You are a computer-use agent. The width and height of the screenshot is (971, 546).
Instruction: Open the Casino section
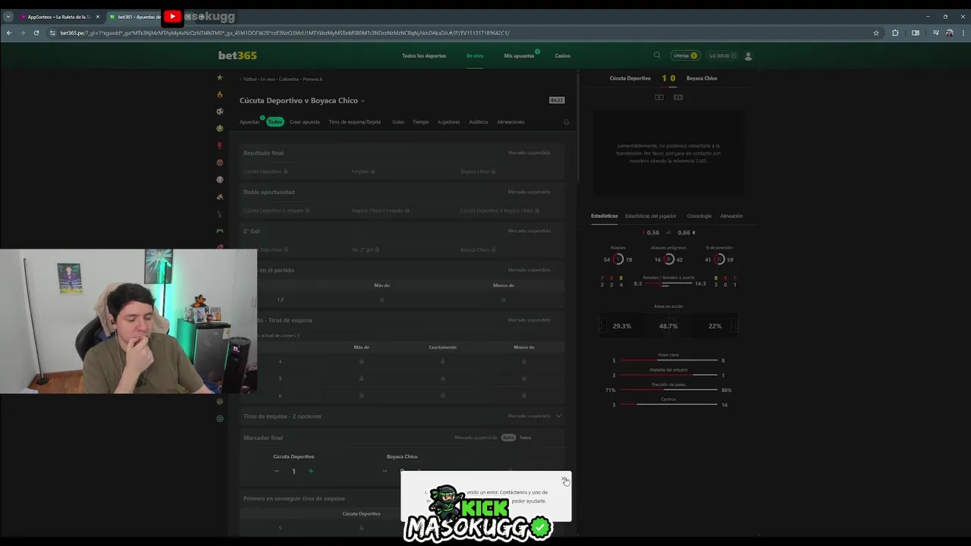[562, 55]
